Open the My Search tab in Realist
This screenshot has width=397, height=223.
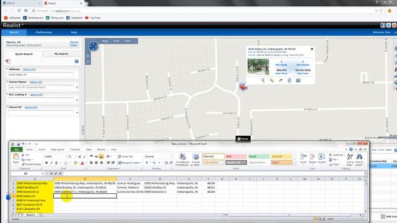click(61, 54)
